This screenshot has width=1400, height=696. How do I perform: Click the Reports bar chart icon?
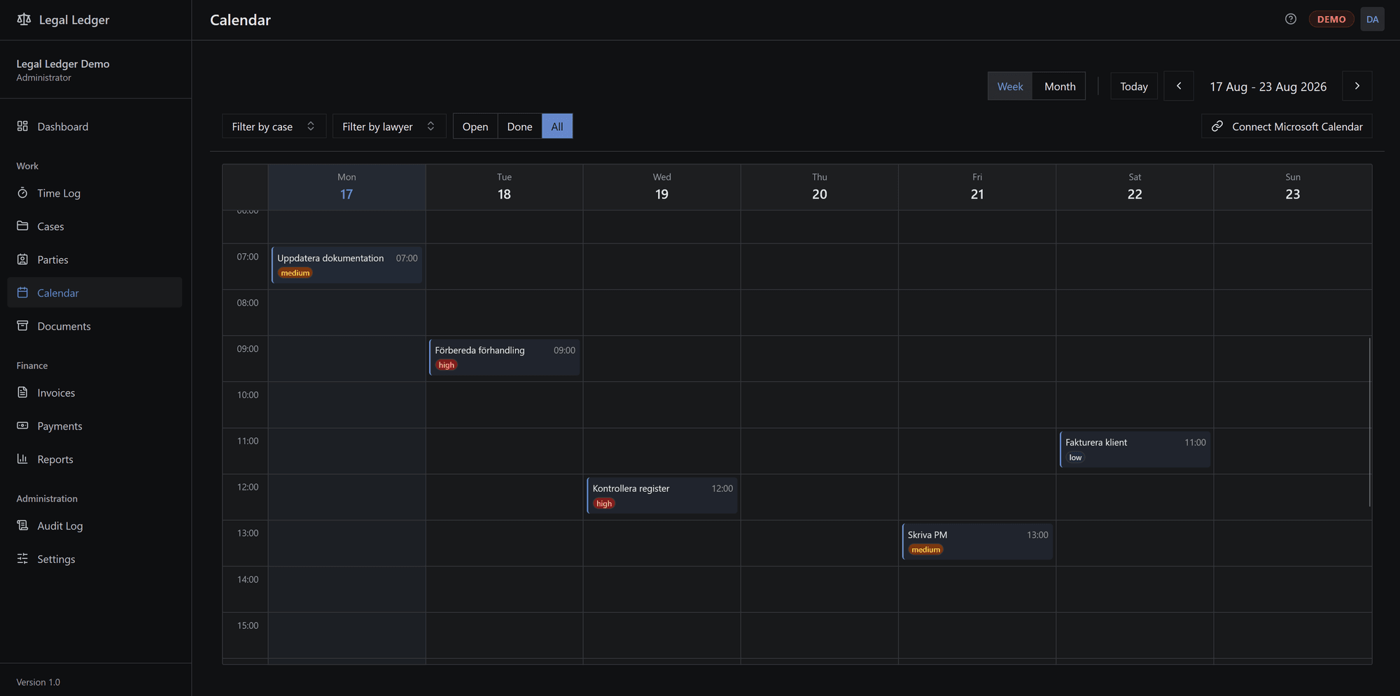22,459
